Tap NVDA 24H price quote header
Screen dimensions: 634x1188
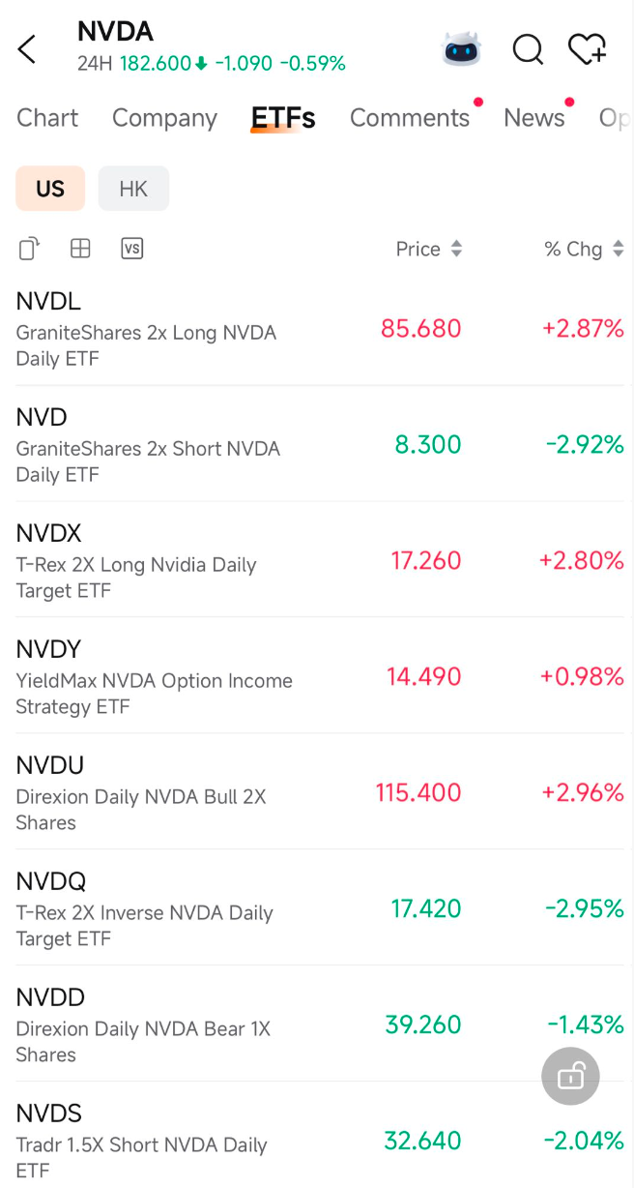[x=211, y=64]
